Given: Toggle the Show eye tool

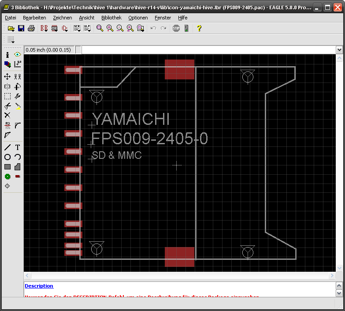Looking at the screenshot, I should coord(18,55).
